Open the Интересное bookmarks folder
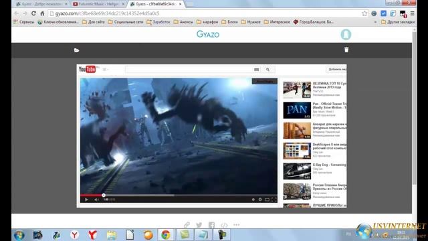This screenshot has width=428, height=241. [277, 22]
